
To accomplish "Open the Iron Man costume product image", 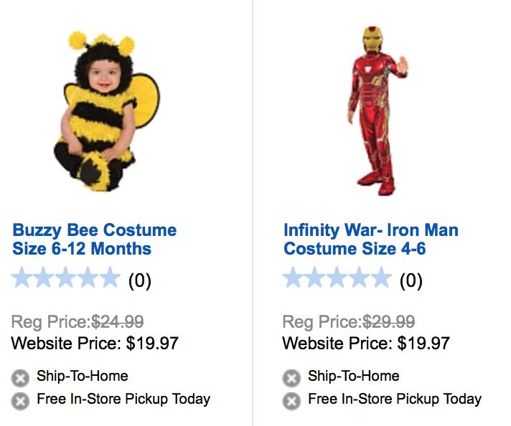I will (376, 111).
